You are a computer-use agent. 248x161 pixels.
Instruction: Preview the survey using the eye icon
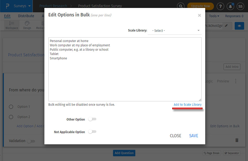[239, 26]
